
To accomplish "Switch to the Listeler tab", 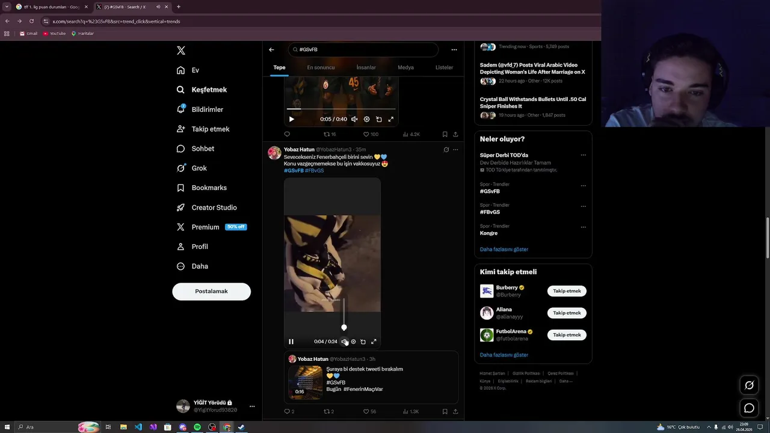I will point(444,67).
